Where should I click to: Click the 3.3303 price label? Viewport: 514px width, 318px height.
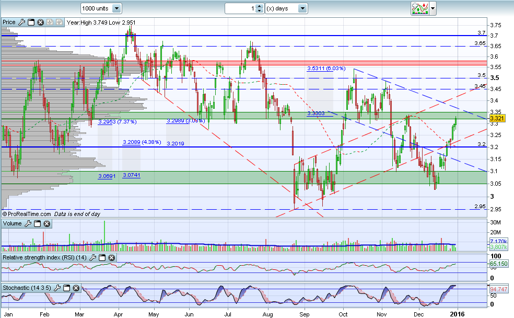(x=316, y=113)
